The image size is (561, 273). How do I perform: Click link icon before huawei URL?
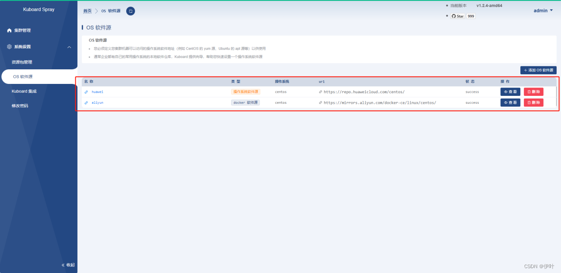(x=321, y=92)
